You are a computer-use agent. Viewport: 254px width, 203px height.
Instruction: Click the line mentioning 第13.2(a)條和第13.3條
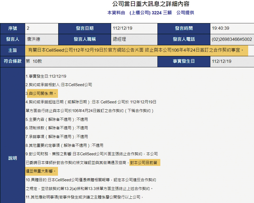coord(89,189)
